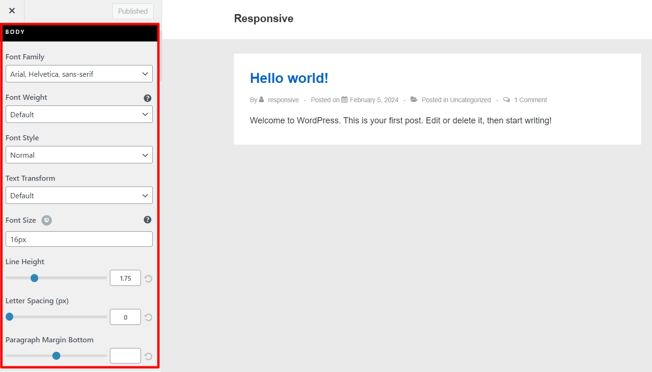The width and height of the screenshot is (652, 372).
Task: Click the Letter Spacing slider handle
Action: click(x=9, y=317)
